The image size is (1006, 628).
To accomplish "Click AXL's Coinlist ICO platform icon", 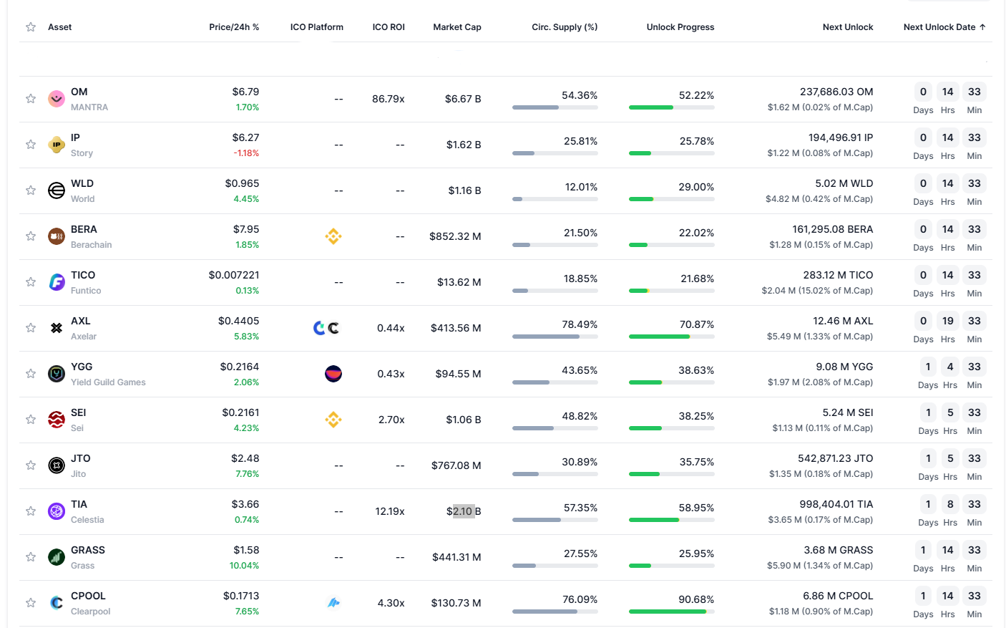I will point(320,328).
